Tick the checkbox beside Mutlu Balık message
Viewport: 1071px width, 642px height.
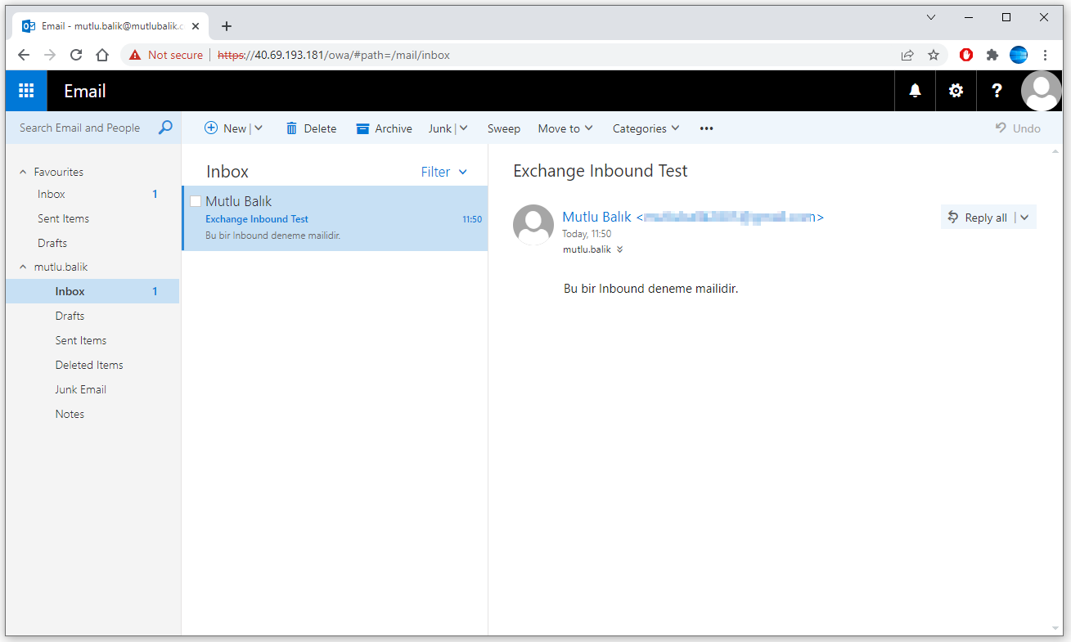pyautogui.click(x=196, y=201)
